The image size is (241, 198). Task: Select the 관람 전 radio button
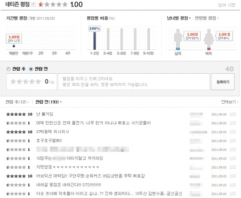[31, 69]
